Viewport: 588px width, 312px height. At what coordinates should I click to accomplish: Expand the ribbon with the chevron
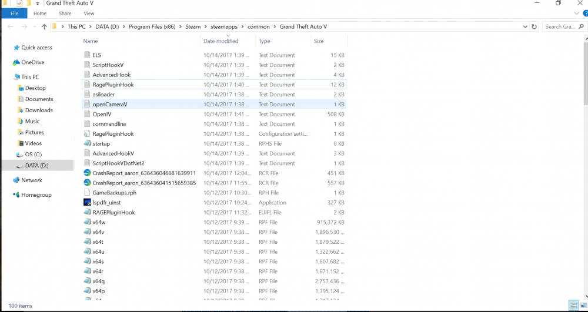(577, 14)
